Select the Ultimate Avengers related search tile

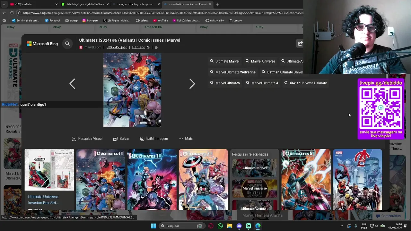(x=255, y=205)
